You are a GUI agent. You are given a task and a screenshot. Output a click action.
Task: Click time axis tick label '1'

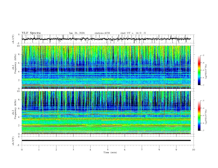[39, 150]
